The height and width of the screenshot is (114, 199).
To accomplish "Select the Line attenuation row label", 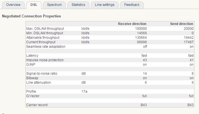I will (x=39, y=83).
